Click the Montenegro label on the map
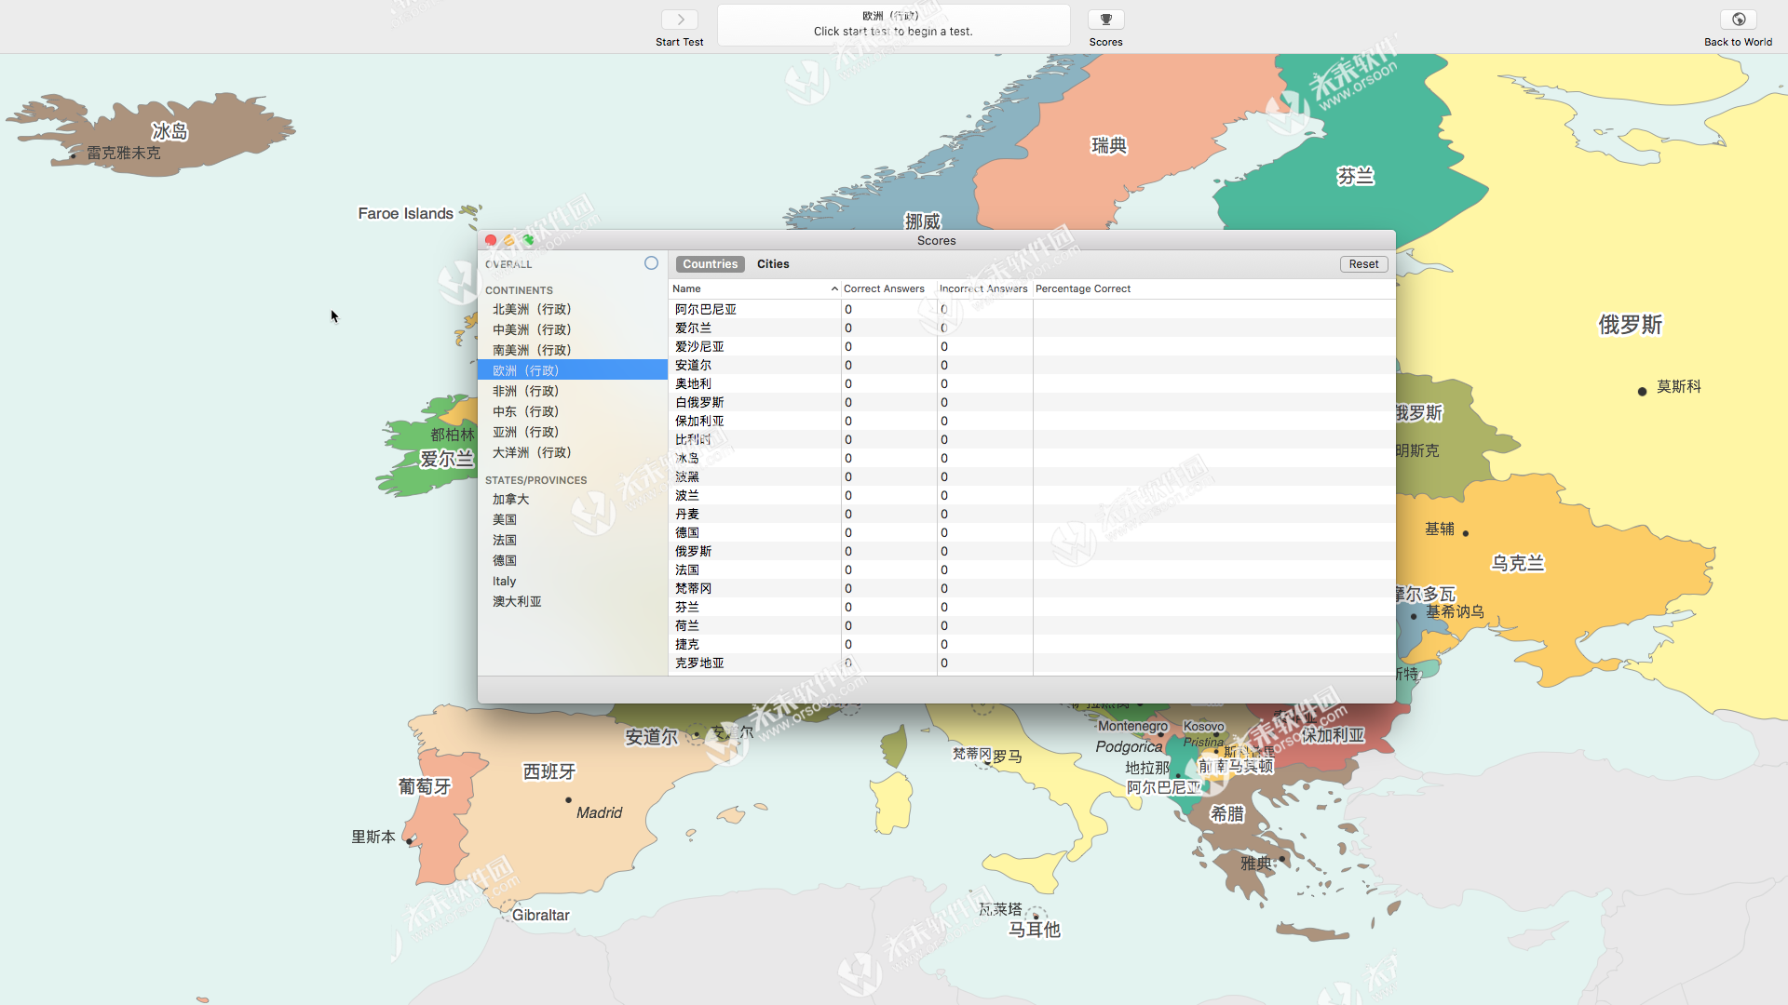Screen dimensions: 1788x1005 [x=1132, y=726]
